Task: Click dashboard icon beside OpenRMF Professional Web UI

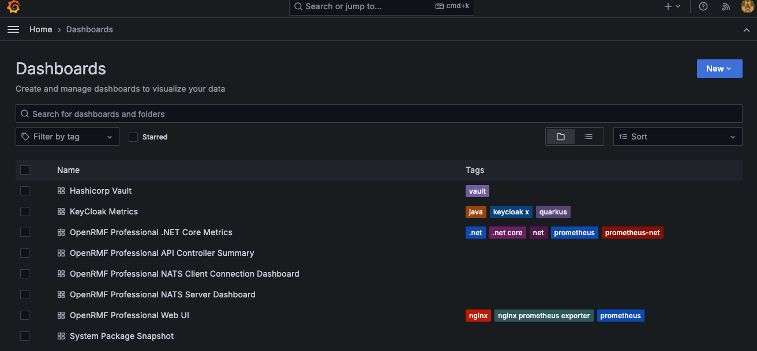Action: 61,315
